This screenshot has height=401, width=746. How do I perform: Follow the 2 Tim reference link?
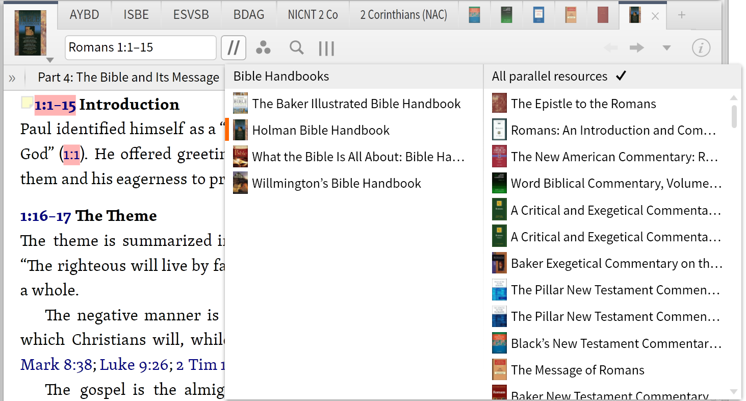point(200,365)
